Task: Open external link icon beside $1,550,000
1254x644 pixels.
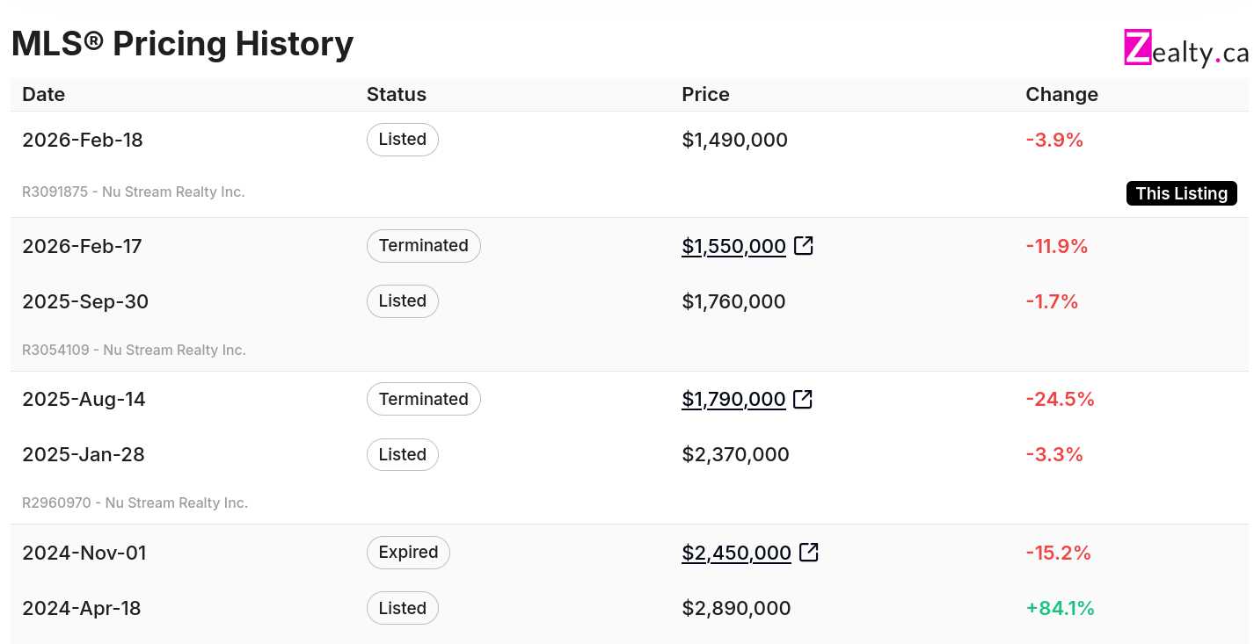Action: [x=803, y=246]
